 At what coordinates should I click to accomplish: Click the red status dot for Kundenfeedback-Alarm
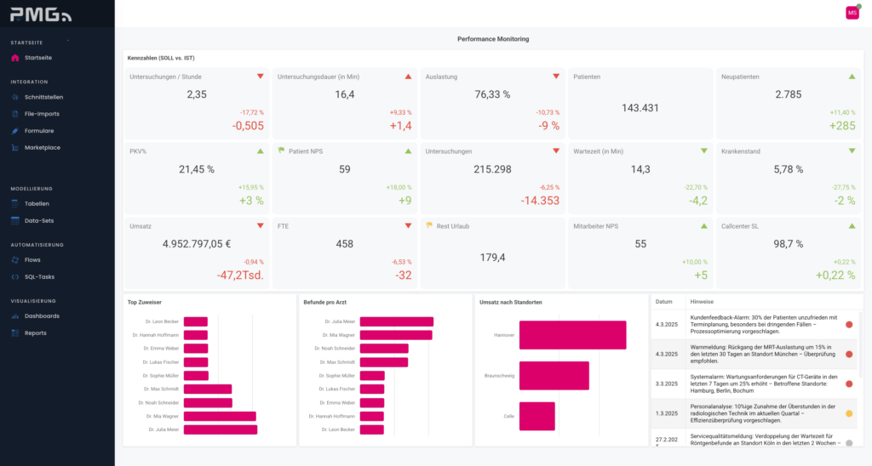pos(848,324)
